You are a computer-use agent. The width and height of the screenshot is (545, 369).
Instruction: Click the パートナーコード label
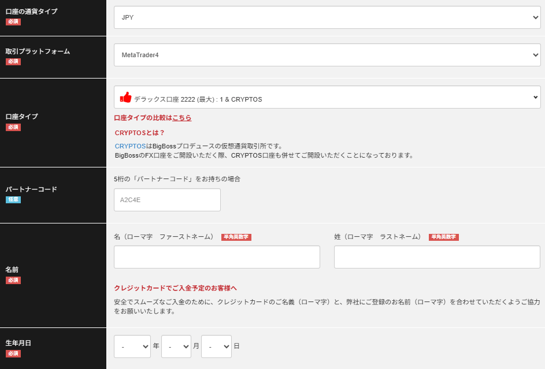click(31, 189)
